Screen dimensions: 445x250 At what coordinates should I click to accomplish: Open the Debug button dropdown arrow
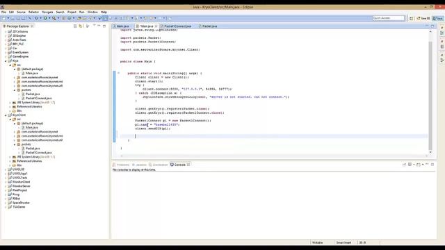[x=40, y=18]
